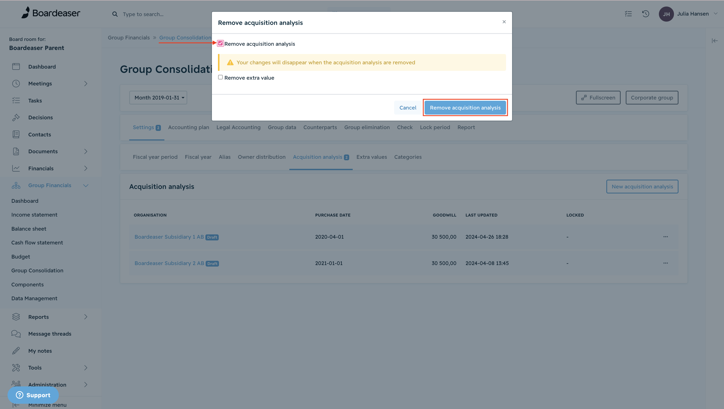
Task: Click the Group Financials hierarchy icon
Action: 16,185
